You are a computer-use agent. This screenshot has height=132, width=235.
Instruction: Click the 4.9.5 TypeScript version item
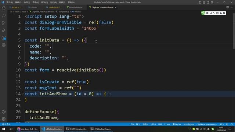(221, 124)
